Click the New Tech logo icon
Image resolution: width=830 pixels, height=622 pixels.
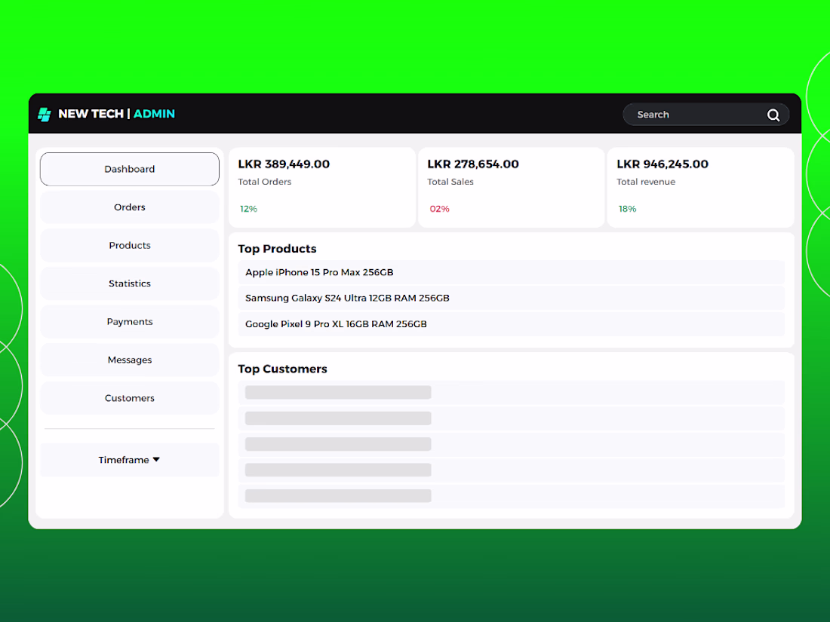click(x=45, y=115)
